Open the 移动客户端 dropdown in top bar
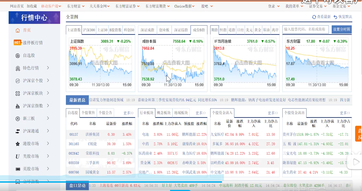This screenshot has height=191, width=362. coord(51,6)
